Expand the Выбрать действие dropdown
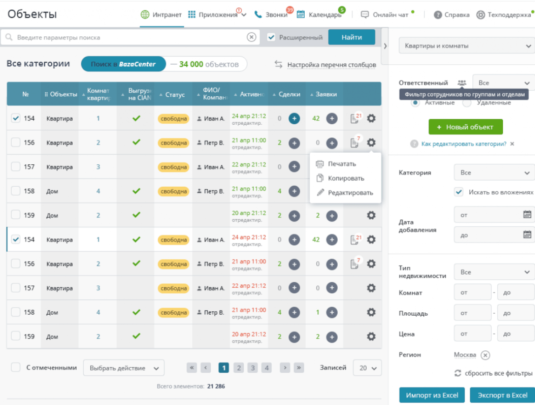535x405 pixels. click(x=123, y=367)
